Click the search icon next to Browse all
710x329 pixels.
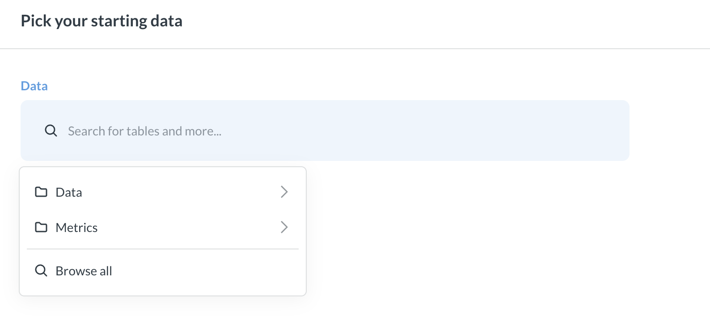(41, 270)
